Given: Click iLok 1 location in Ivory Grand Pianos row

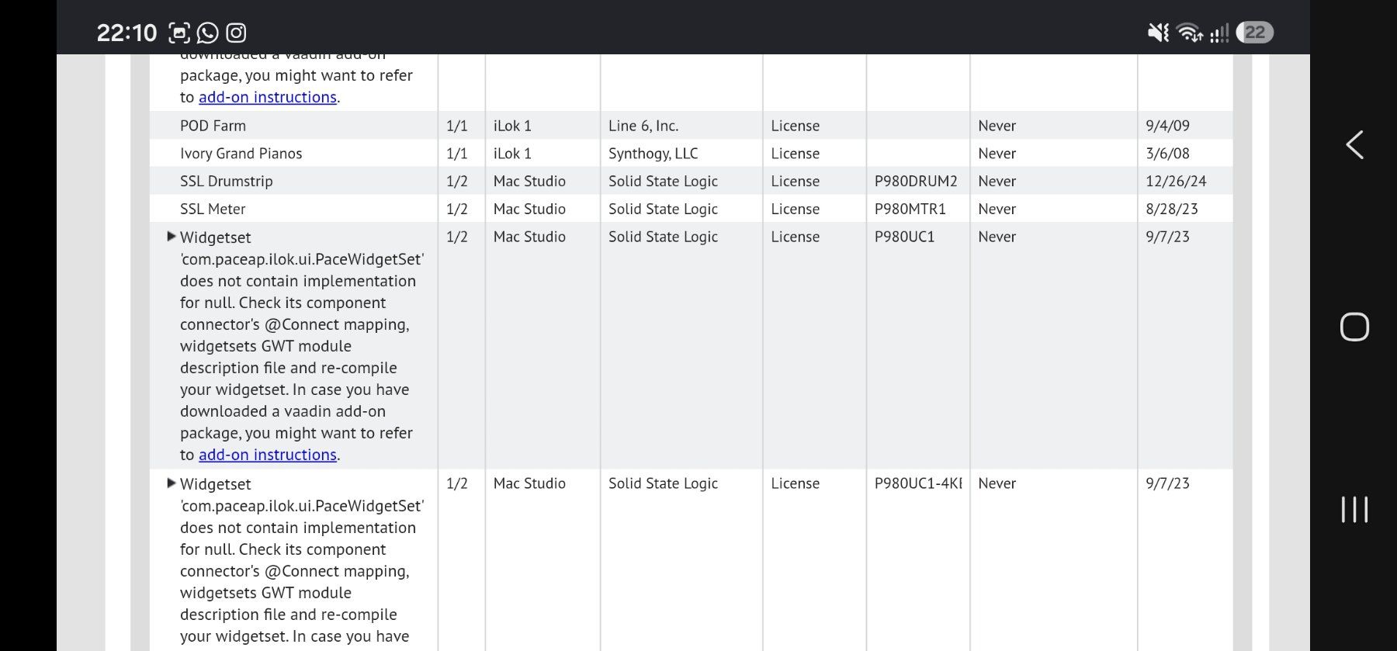Looking at the screenshot, I should click(512, 154).
